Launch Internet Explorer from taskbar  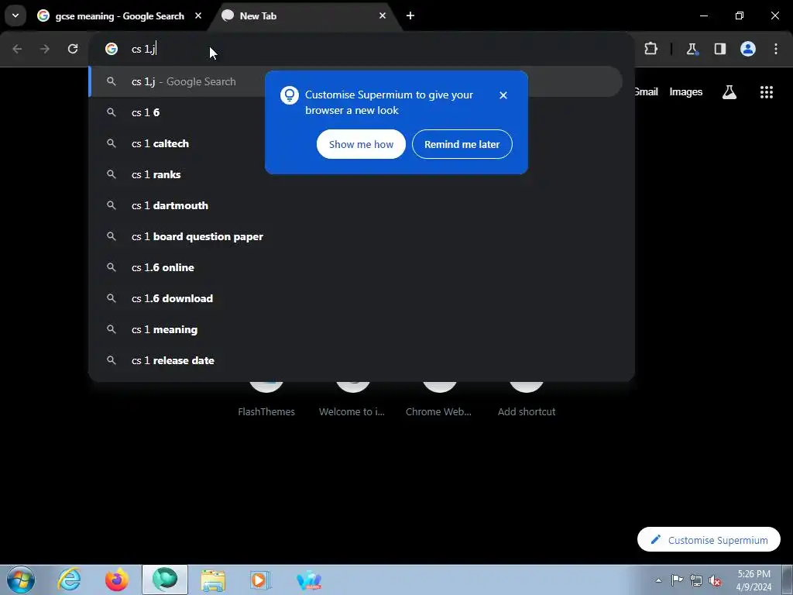coord(69,580)
